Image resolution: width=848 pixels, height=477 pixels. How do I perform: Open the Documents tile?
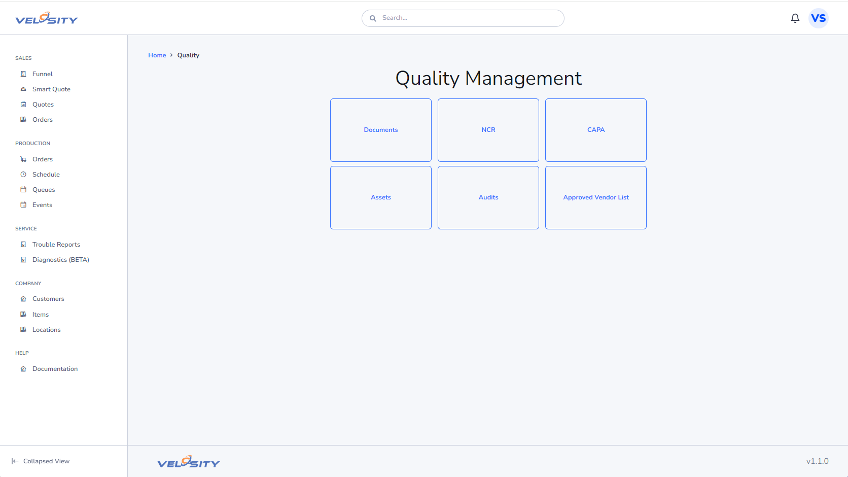pos(381,130)
